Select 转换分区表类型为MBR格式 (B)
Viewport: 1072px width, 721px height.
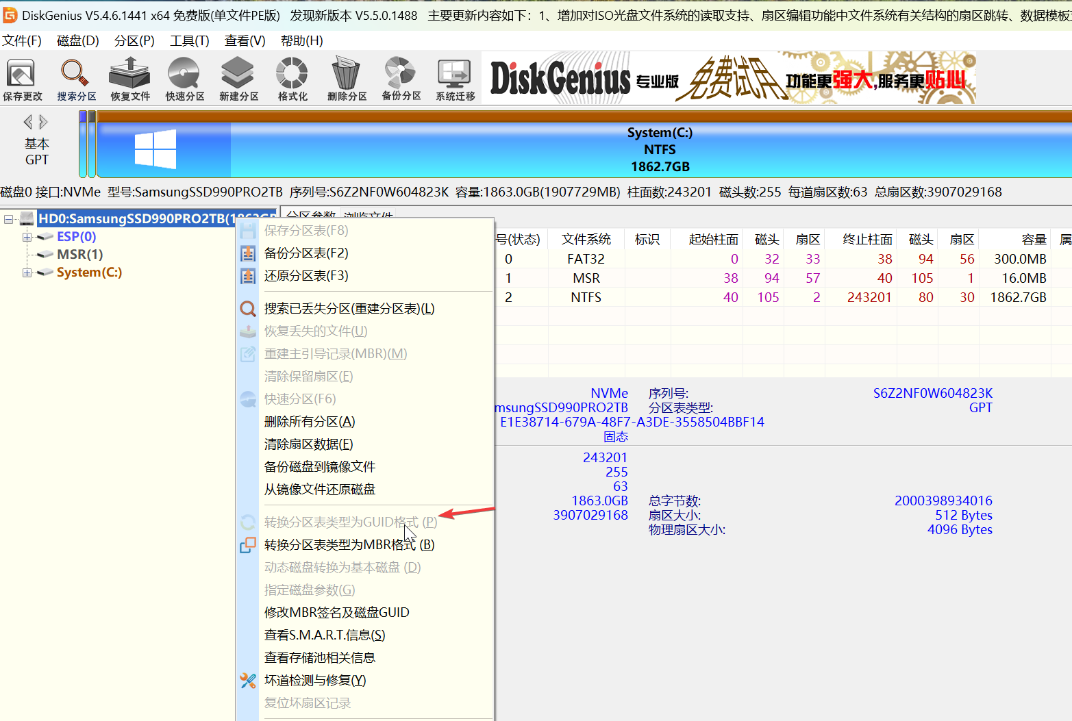pos(365,545)
